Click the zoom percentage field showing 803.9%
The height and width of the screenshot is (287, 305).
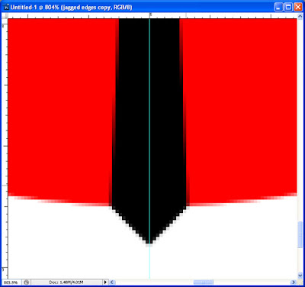pyautogui.click(x=11, y=282)
